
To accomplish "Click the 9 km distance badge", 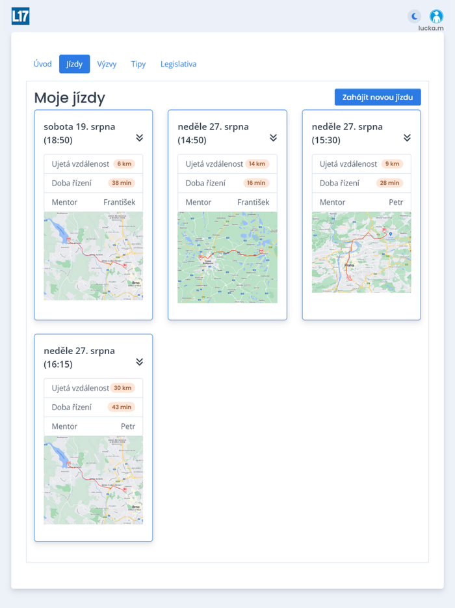I will point(392,163).
